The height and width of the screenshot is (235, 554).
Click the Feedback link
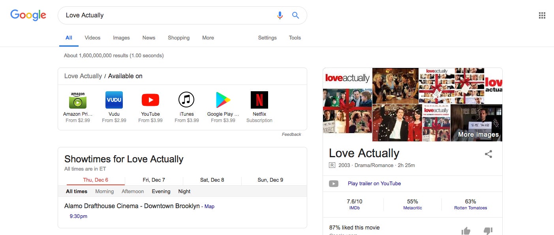tap(291, 135)
